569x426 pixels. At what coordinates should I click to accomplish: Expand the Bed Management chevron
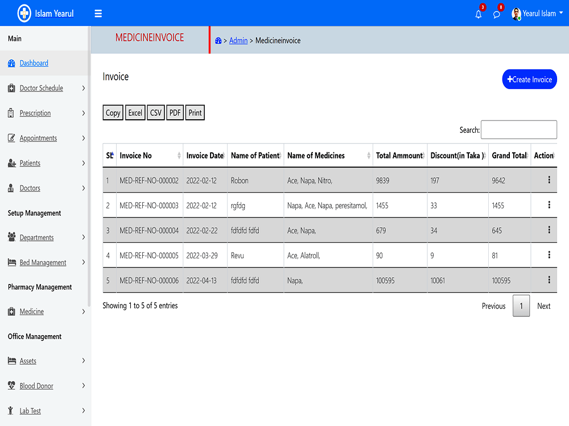point(84,262)
